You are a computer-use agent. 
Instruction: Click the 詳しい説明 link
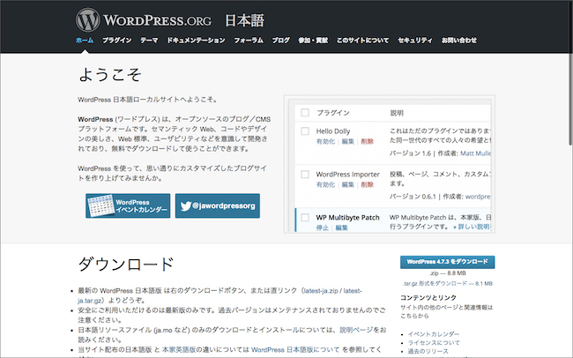point(472,227)
